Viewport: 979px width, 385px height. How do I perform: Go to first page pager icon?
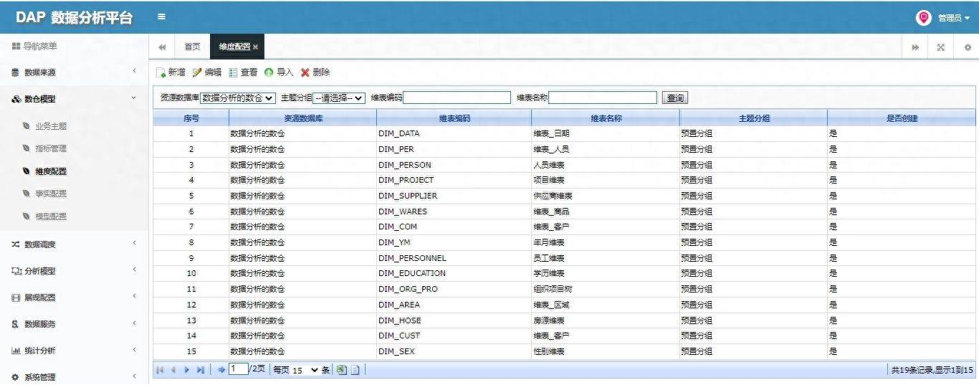pos(160,370)
